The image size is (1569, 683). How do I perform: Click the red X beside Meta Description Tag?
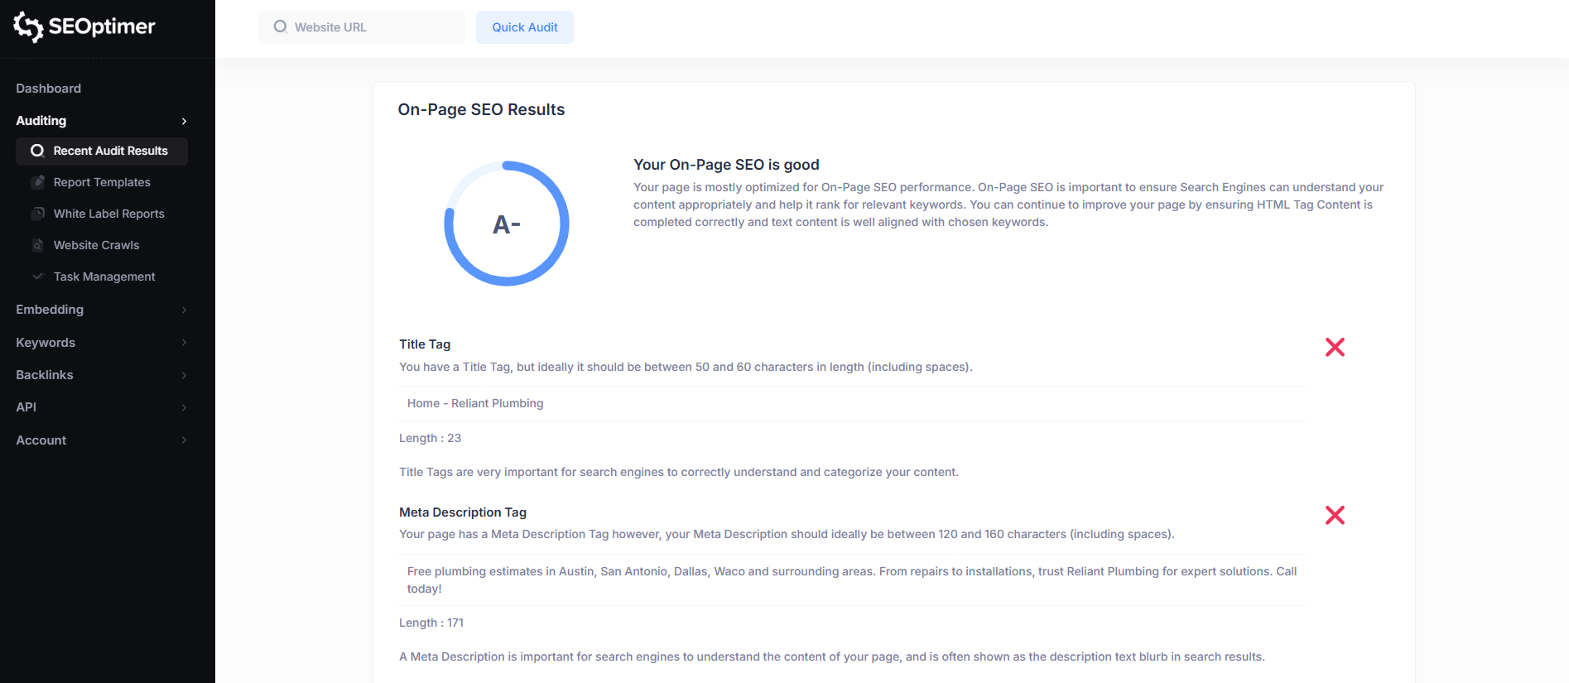tap(1334, 515)
